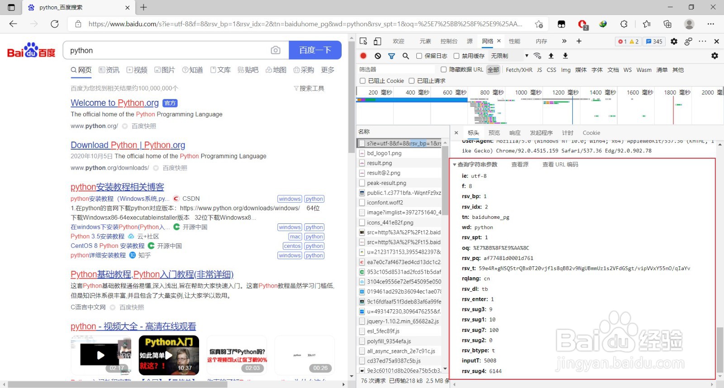Expand more DevTools tabs chevron
The height and width of the screenshot is (388, 724).
pyautogui.click(x=564, y=41)
